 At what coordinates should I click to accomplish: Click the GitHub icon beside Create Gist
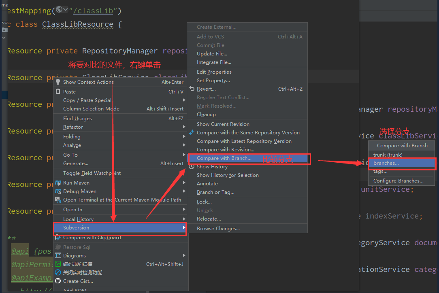click(x=58, y=281)
